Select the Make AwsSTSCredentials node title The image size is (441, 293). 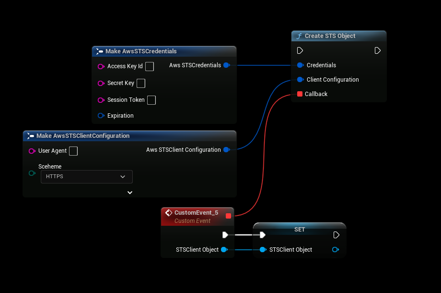(x=141, y=51)
